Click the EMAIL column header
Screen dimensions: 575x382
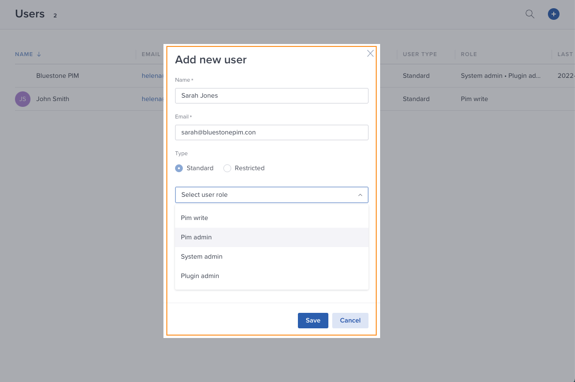click(x=151, y=54)
